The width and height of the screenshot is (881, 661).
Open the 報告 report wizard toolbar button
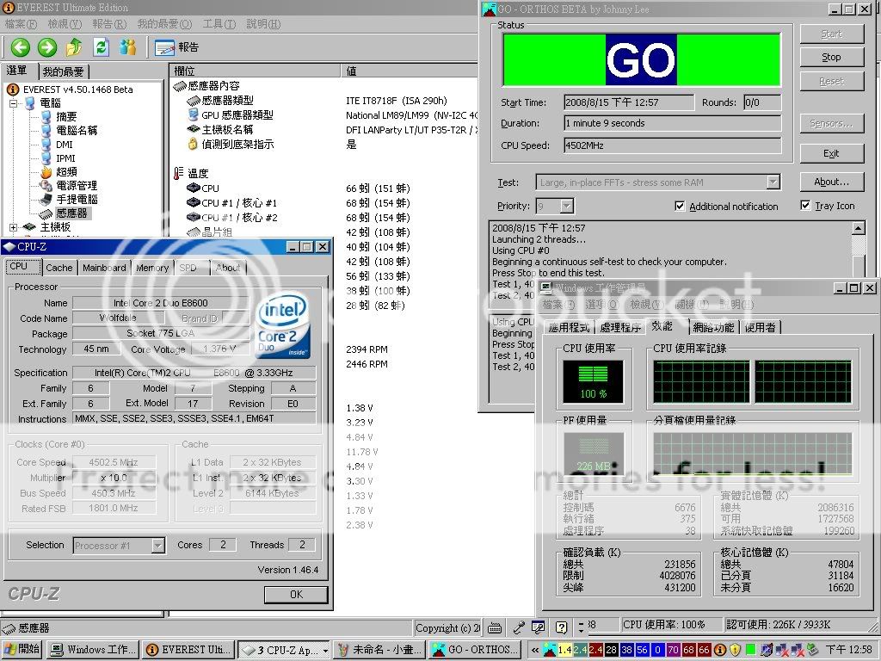[x=176, y=47]
